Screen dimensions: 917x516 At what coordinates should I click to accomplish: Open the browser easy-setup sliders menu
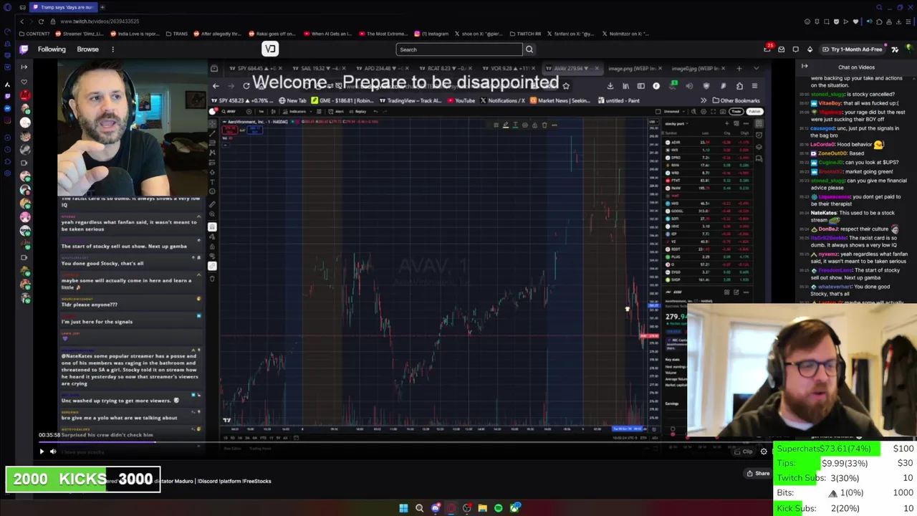click(908, 21)
